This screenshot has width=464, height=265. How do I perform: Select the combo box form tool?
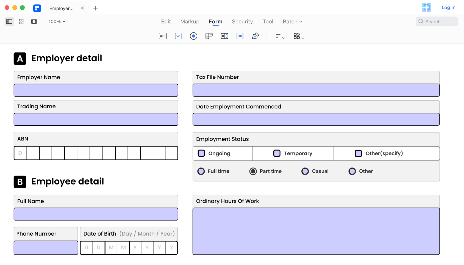[x=209, y=36]
